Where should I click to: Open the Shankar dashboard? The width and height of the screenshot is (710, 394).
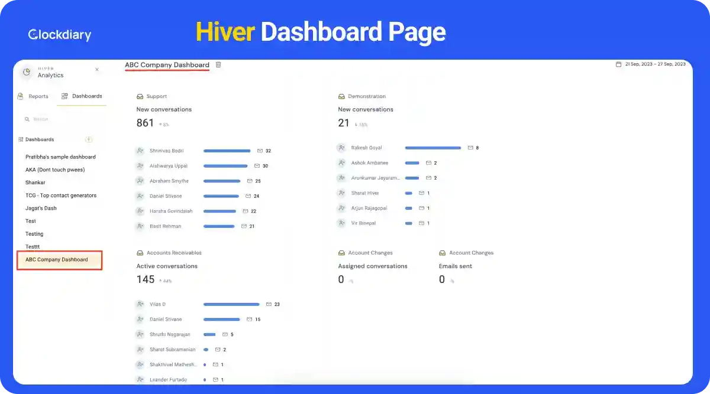pyautogui.click(x=35, y=183)
